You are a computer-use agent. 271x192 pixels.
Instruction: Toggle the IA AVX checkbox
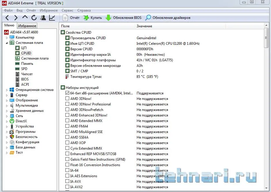(x=67, y=182)
